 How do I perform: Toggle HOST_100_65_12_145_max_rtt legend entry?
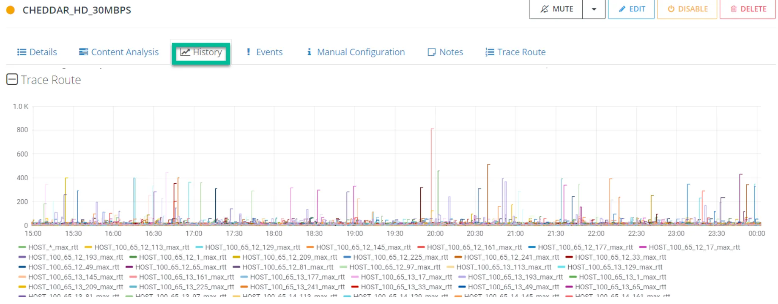[x=359, y=247]
